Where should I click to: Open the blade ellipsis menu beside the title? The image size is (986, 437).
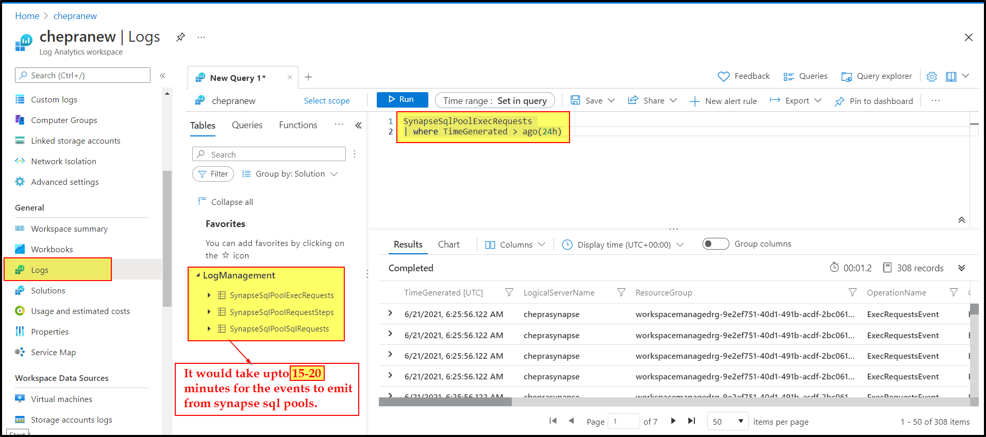coord(201,37)
